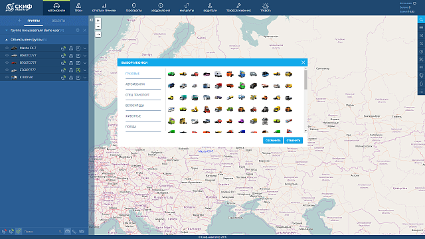Select Животные category
425x239 pixels.
133,116
